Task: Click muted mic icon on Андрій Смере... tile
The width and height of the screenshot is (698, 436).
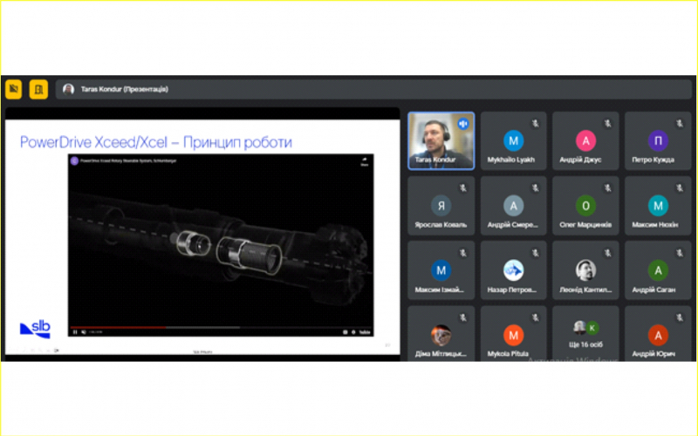Action: point(535,188)
